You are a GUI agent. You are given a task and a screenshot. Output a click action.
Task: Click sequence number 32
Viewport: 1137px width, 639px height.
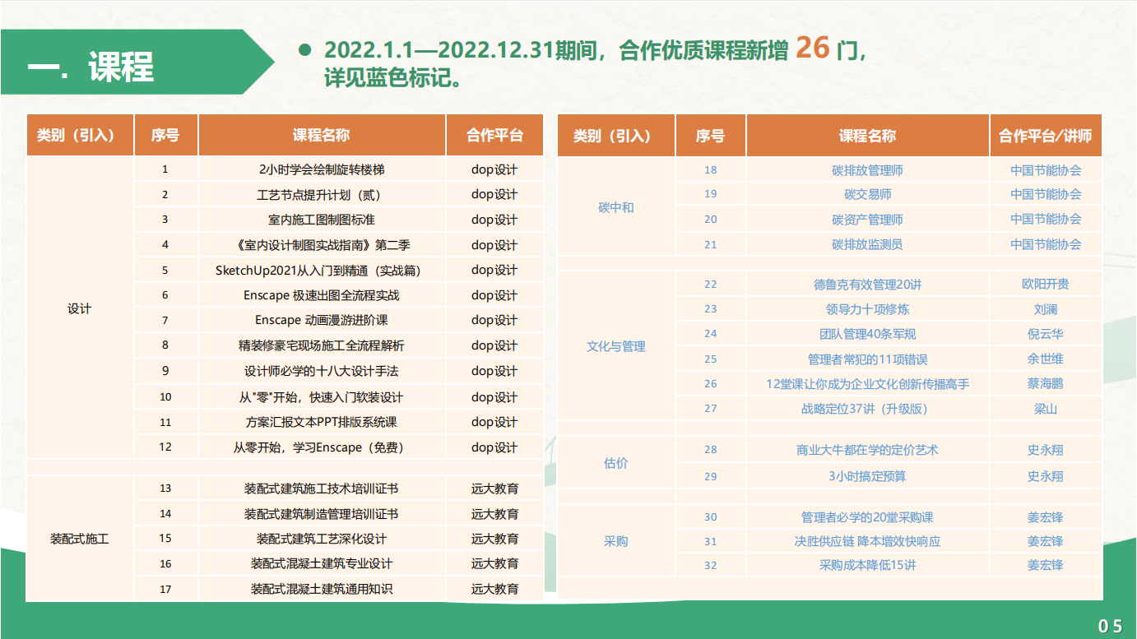pyautogui.click(x=711, y=565)
